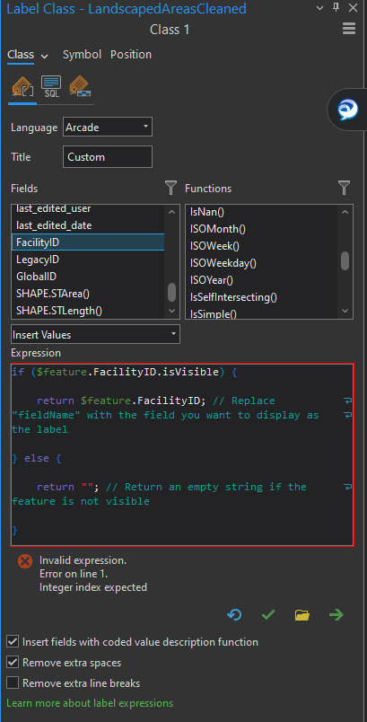Click the Functions filter funnel icon
Screen dimensions: 367x722
click(x=344, y=188)
